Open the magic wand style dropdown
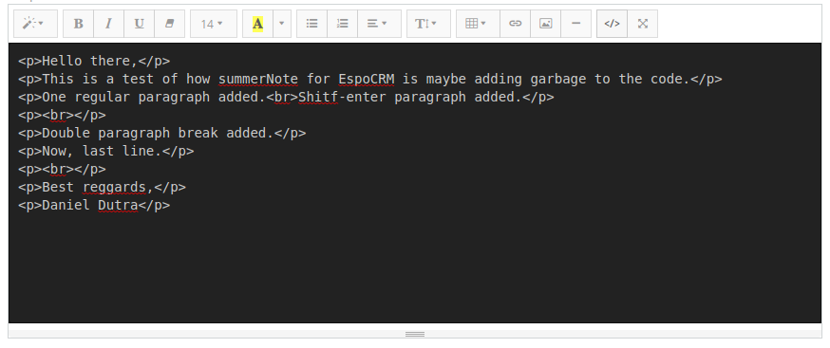This screenshot has width=830, height=348. (35, 24)
